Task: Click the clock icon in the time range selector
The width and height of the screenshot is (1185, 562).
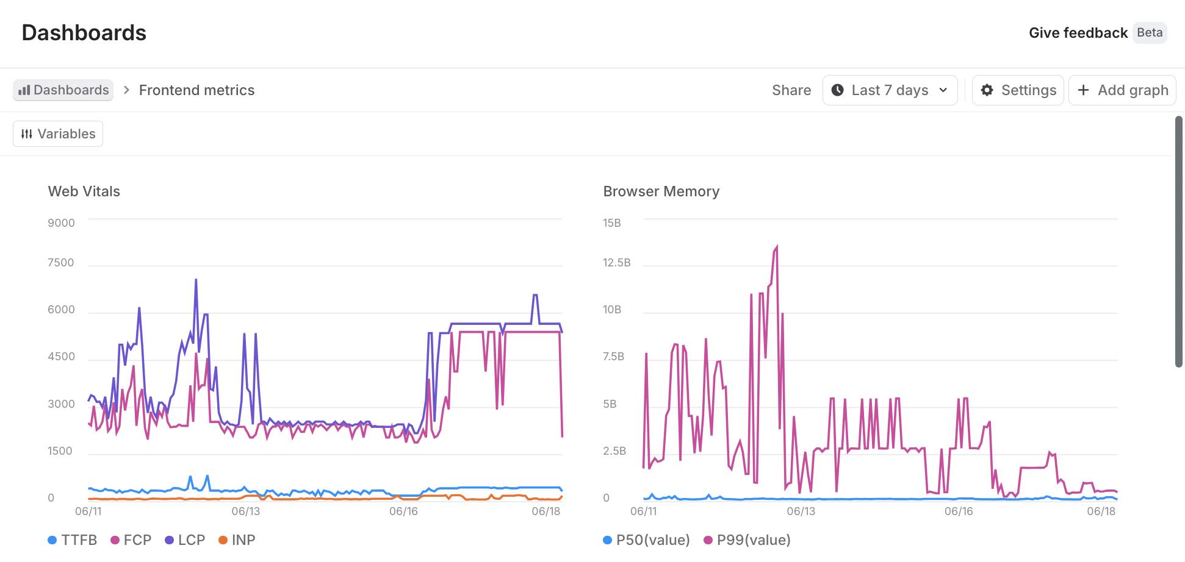Action: [839, 90]
